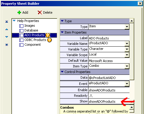Edit the Default Value field
The image size is (144, 114).
(x=109, y=61)
